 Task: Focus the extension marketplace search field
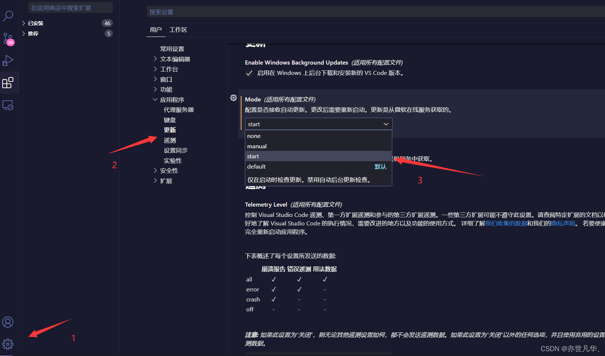(70, 8)
